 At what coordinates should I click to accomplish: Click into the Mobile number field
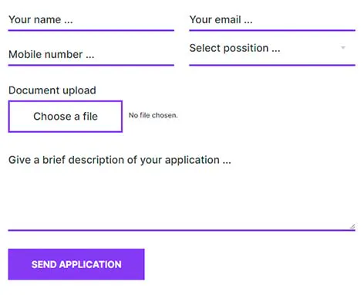coord(91,55)
